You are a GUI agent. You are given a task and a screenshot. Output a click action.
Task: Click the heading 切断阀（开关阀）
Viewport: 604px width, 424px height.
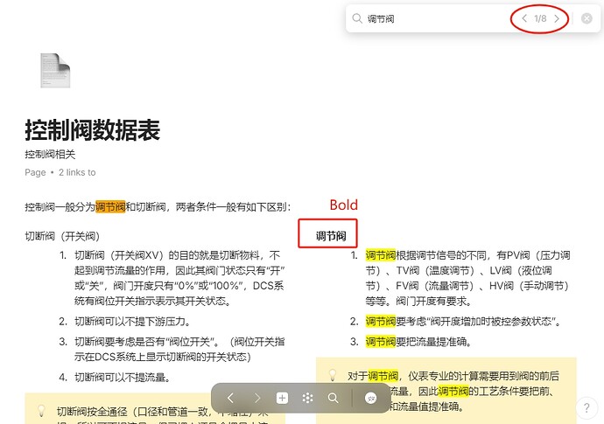[62, 236]
